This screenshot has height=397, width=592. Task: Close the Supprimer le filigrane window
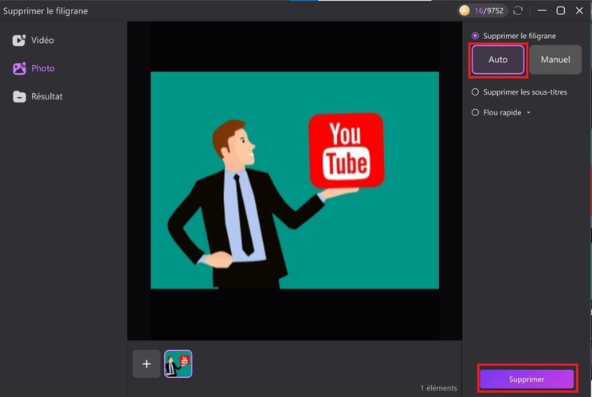pyautogui.click(x=579, y=10)
